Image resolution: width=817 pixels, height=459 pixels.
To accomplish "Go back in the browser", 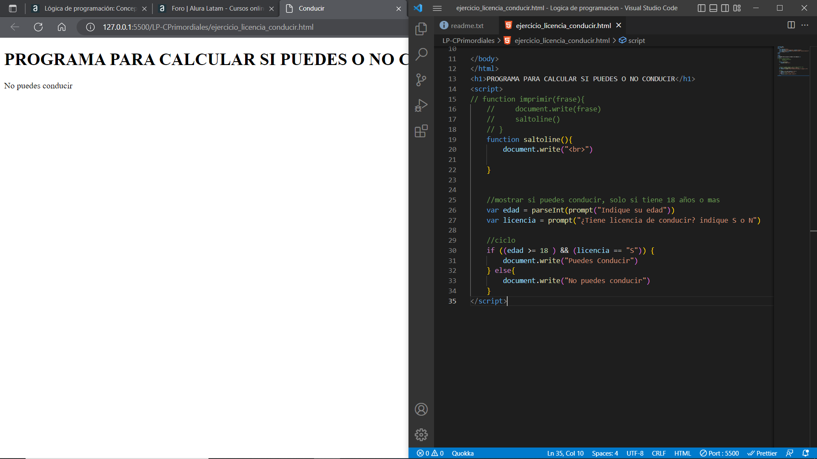I will tap(15, 27).
